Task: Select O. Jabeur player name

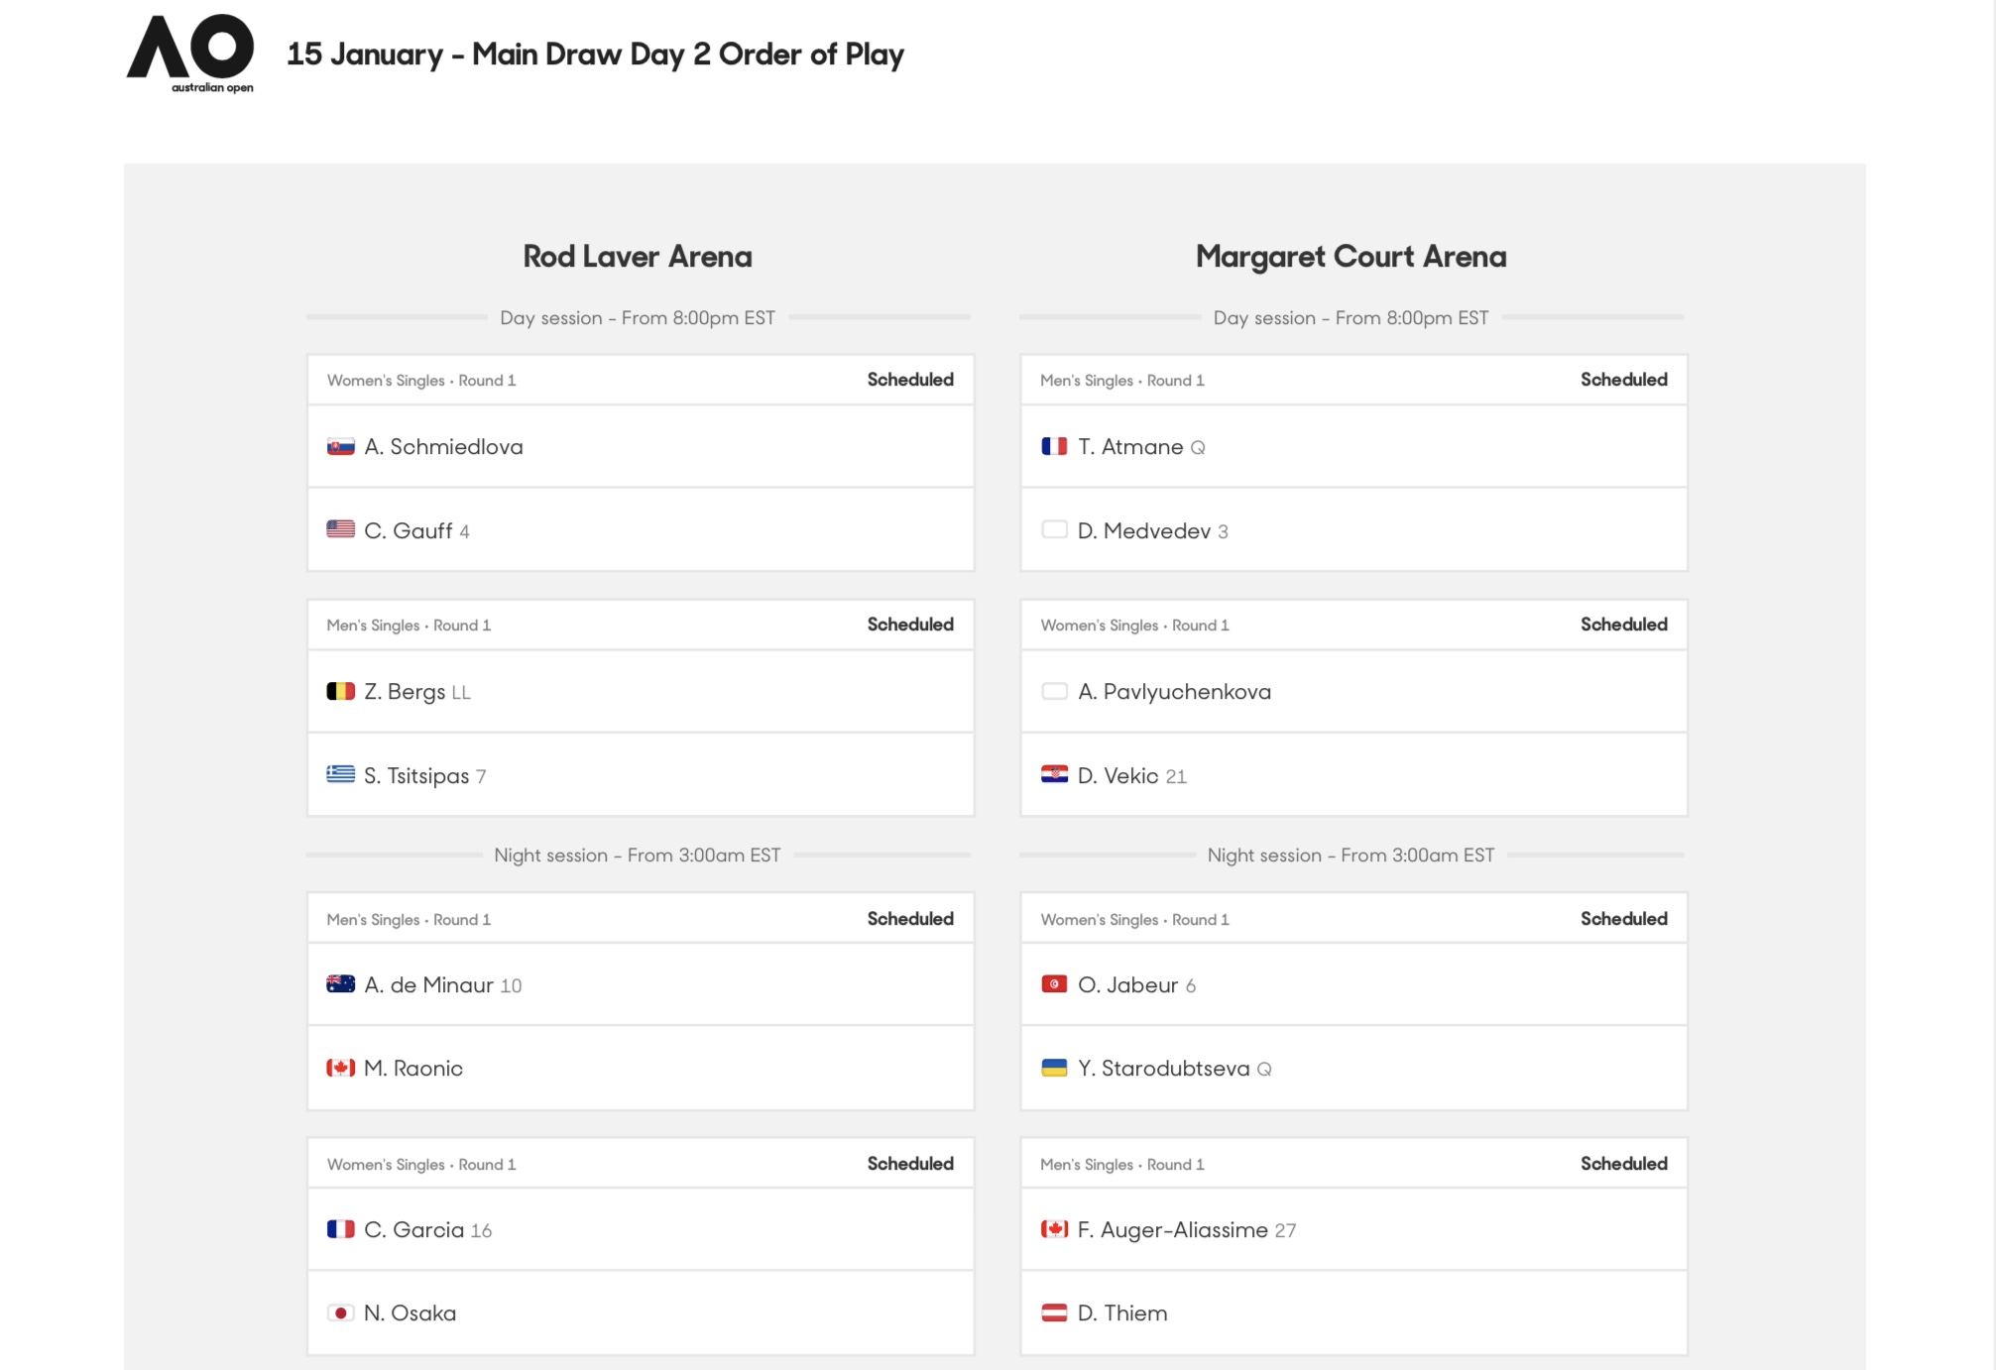Action: click(x=1127, y=985)
